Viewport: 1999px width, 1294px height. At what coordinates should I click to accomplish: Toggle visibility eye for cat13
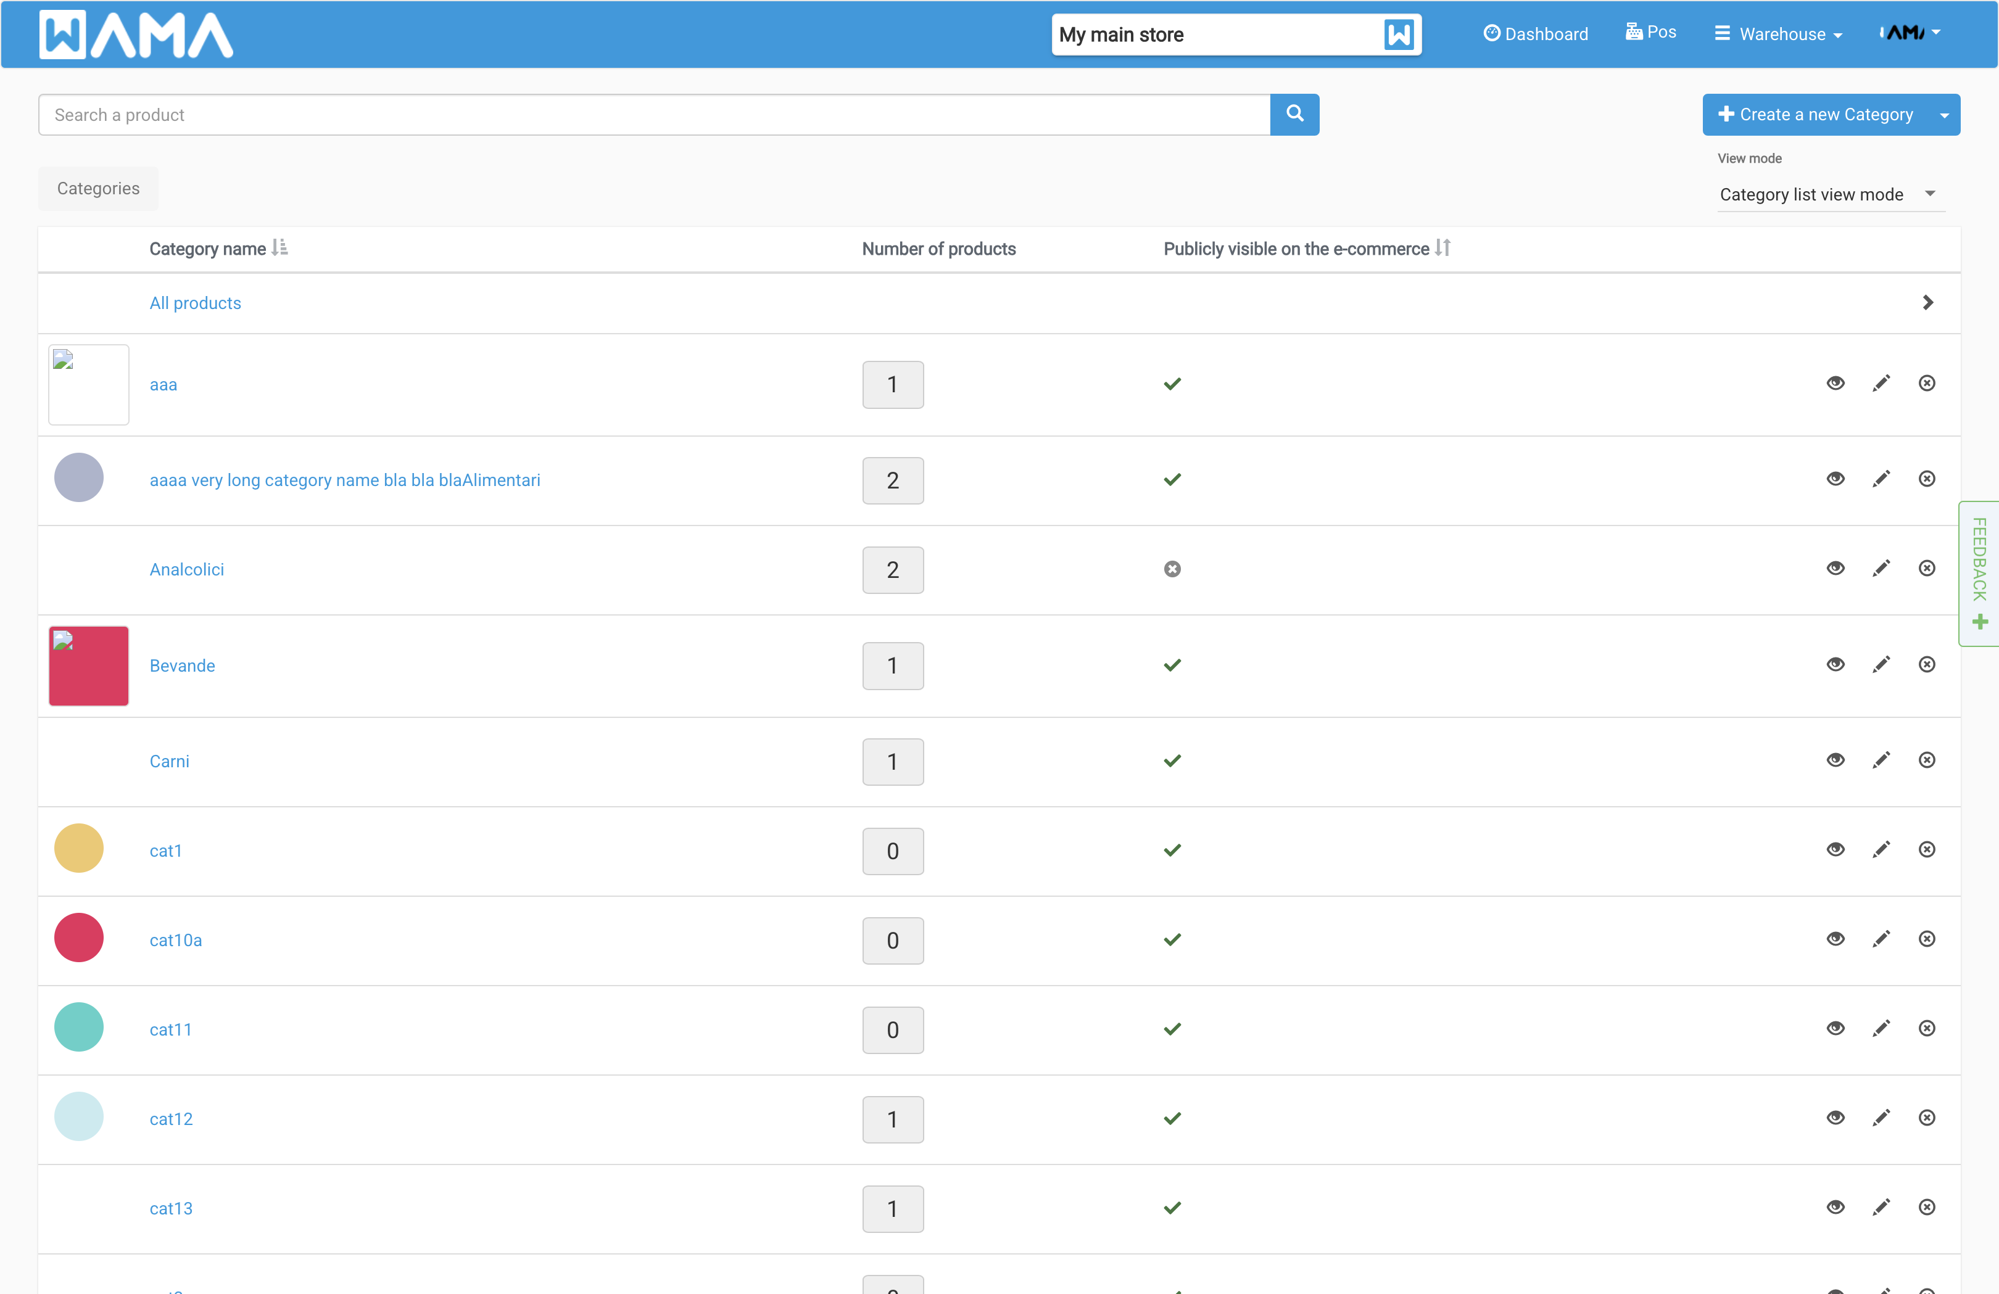[x=1836, y=1208]
